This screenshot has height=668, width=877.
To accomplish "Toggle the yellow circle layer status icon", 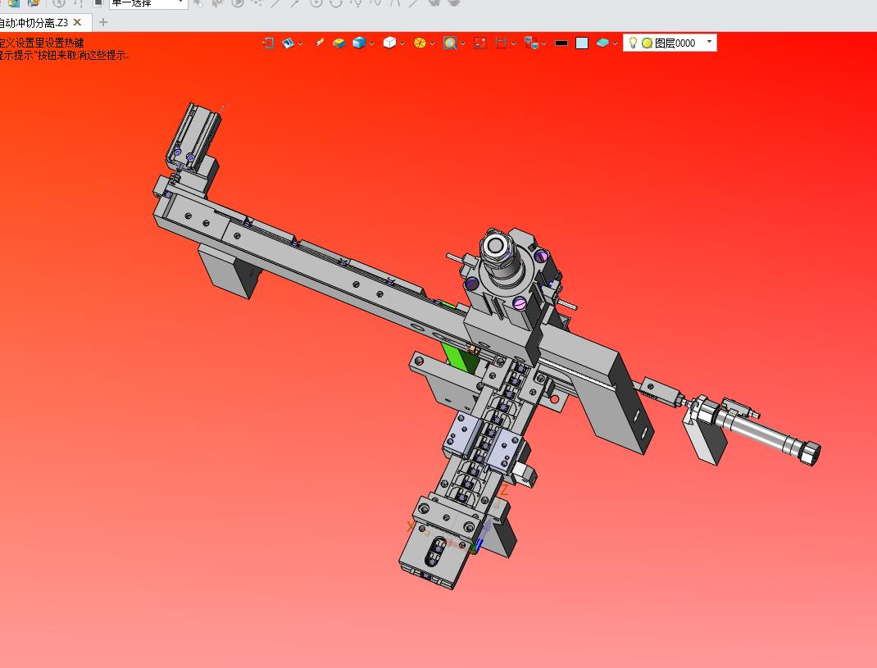I will (648, 43).
